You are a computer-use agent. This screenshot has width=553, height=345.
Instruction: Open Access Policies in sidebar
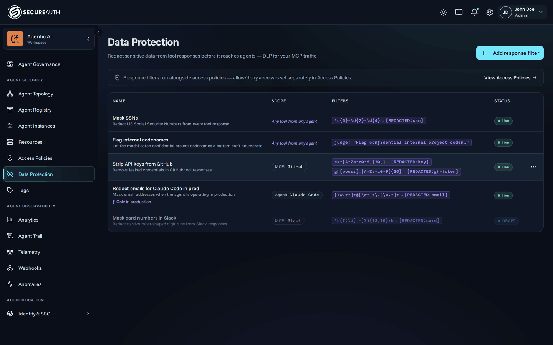(49, 158)
